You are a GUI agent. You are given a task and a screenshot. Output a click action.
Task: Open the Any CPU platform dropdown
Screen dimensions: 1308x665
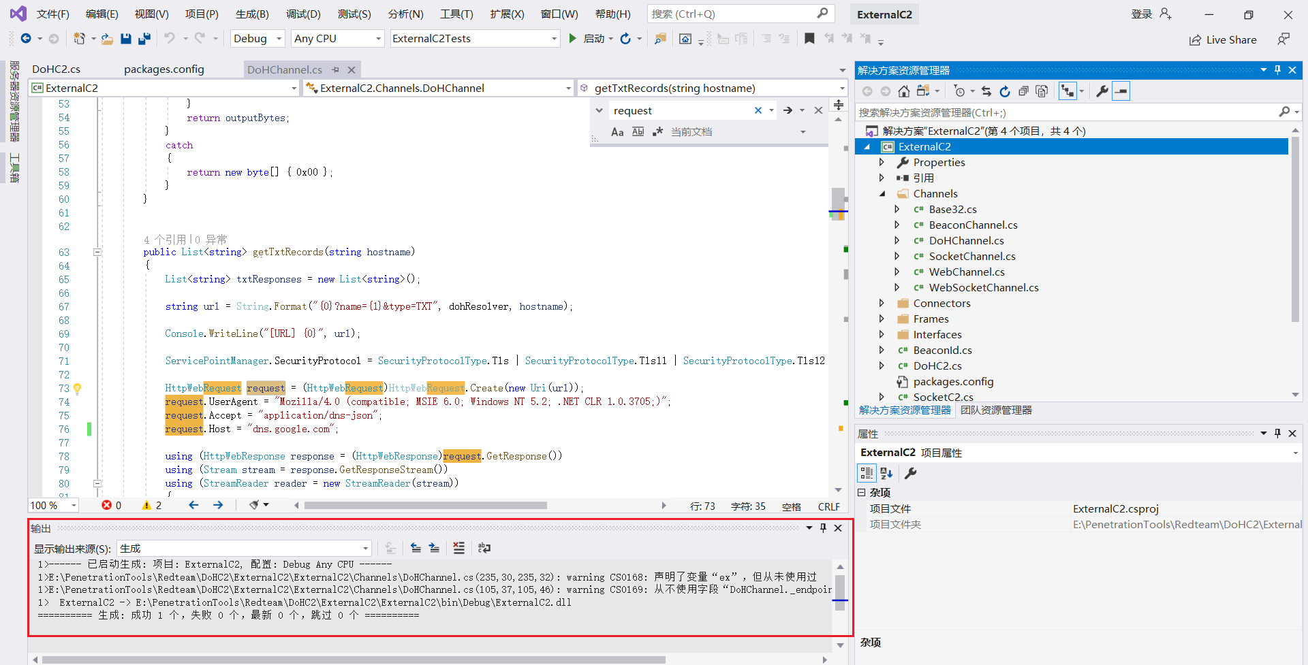(x=338, y=39)
